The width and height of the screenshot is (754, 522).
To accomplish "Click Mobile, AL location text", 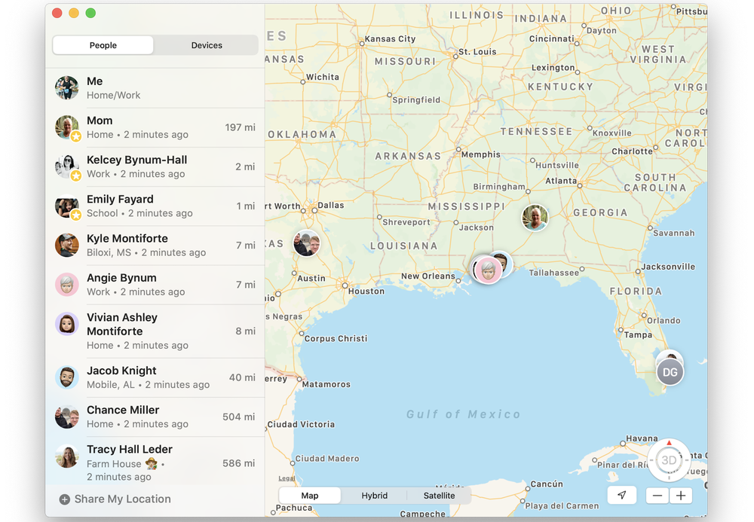I will (111, 385).
